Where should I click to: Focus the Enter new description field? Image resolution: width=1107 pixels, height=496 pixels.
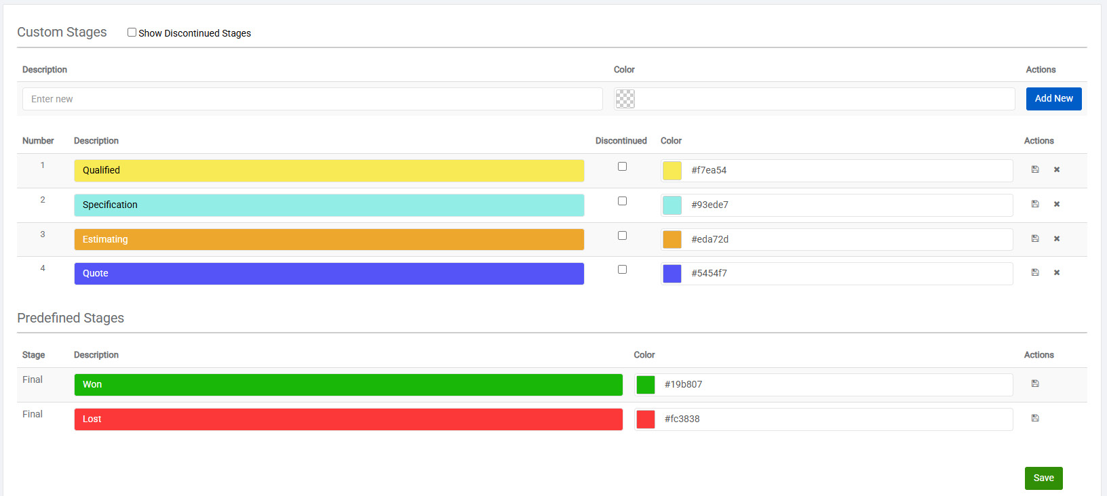point(312,99)
